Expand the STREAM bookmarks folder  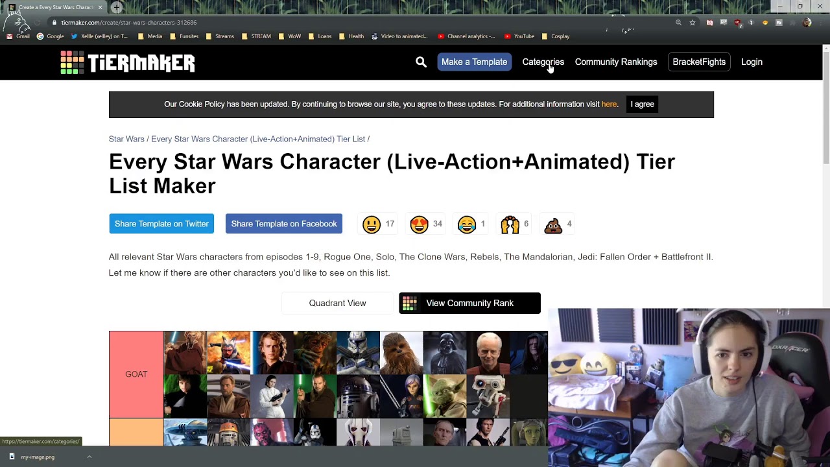point(256,36)
